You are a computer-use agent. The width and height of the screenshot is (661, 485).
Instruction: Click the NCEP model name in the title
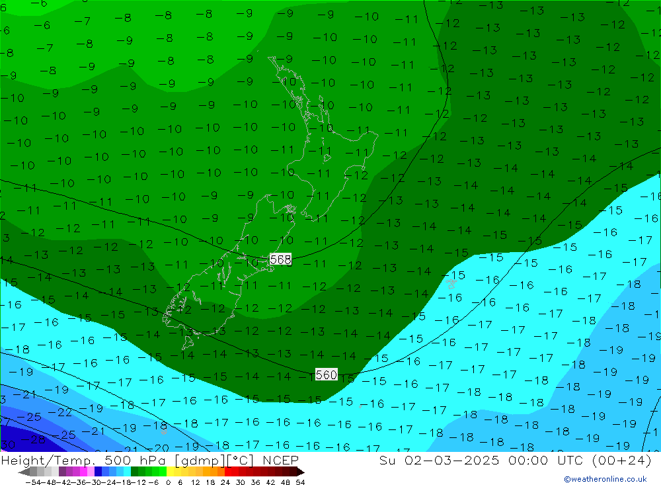pos(280,460)
